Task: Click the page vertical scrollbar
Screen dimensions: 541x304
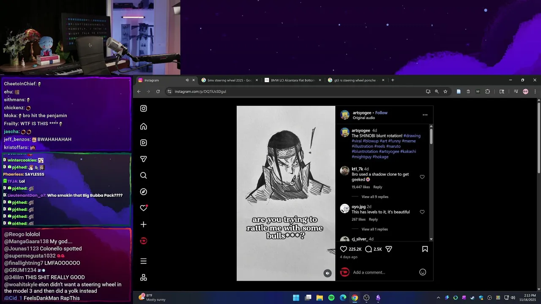Action: [539, 137]
